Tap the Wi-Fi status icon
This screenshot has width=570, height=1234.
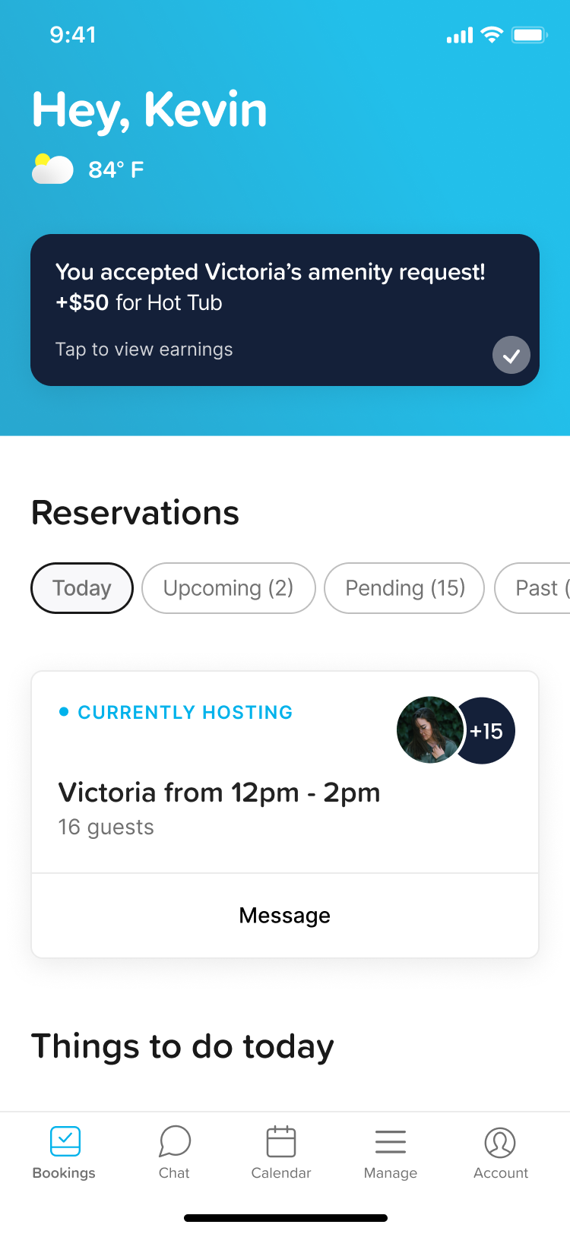(x=492, y=35)
